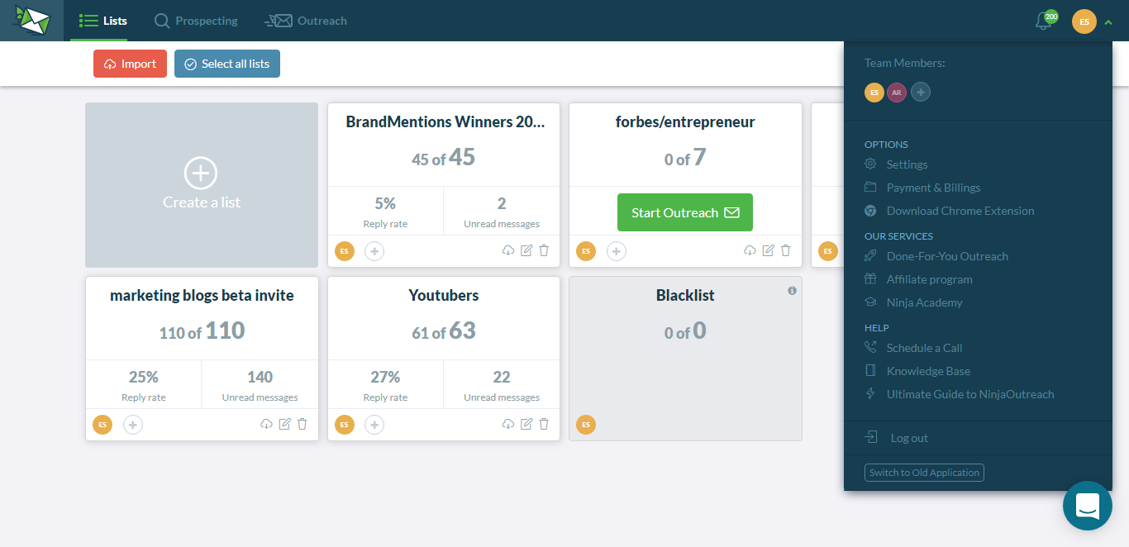Click 140 Unread messages on marketing blogs card
Image resolution: width=1129 pixels, height=547 pixels.
pos(260,385)
